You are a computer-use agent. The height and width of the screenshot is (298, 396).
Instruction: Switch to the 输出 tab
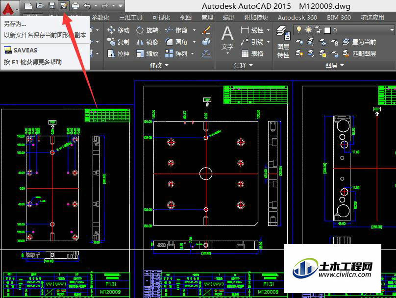click(228, 18)
